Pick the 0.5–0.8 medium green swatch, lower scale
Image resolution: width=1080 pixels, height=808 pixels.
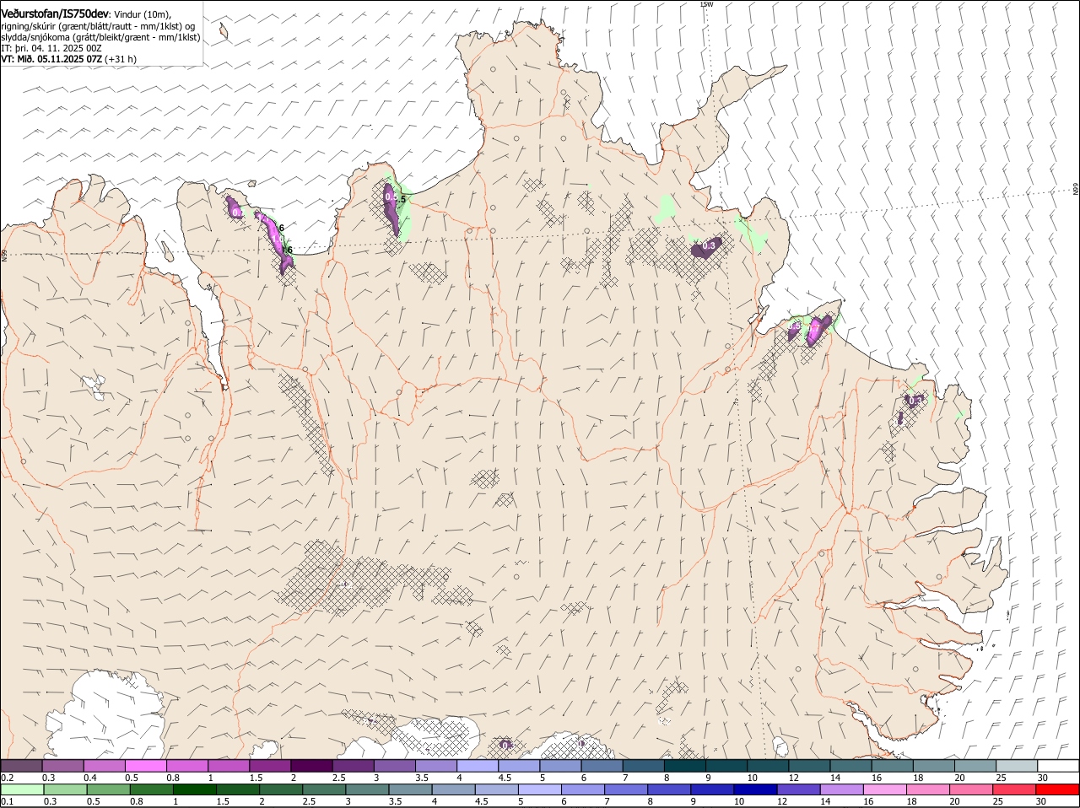pyautogui.click(x=108, y=790)
